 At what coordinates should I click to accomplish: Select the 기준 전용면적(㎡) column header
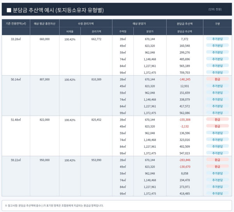pyautogui.click(x=16, y=23)
